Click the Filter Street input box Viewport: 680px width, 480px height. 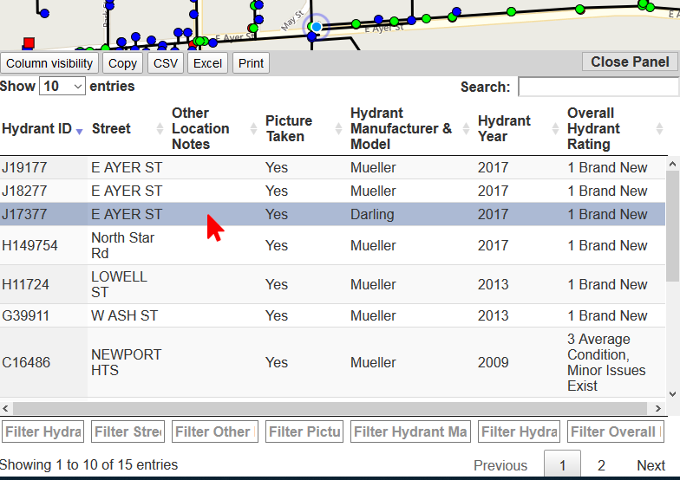(x=127, y=431)
